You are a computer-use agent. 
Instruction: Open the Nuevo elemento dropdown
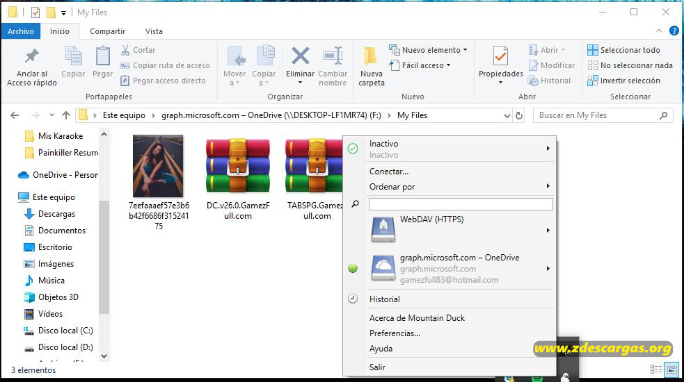tap(428, 50)
